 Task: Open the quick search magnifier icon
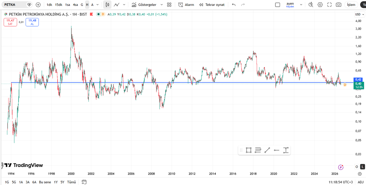[x=311, y=5]
